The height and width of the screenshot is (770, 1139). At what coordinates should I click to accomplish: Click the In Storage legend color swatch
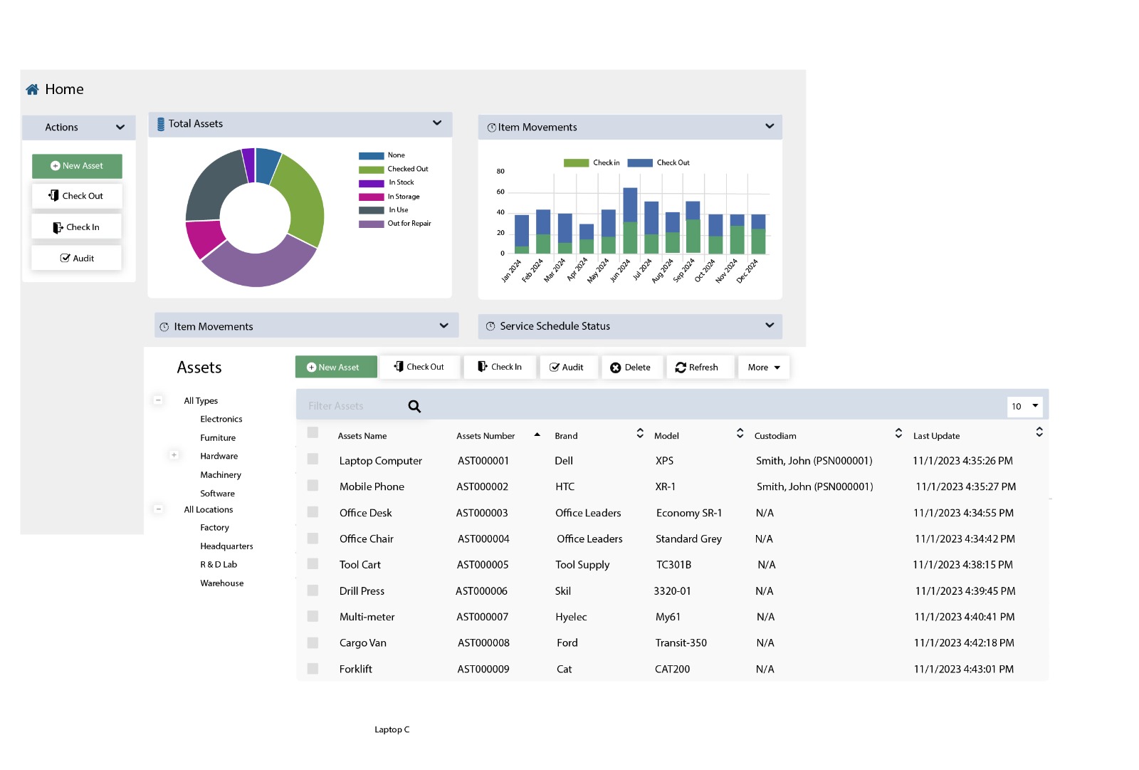[371, 197]
